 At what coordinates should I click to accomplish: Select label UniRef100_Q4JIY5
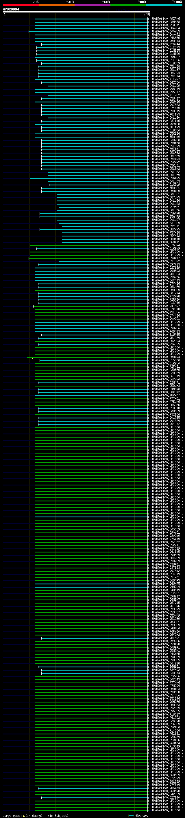[166, 552]
